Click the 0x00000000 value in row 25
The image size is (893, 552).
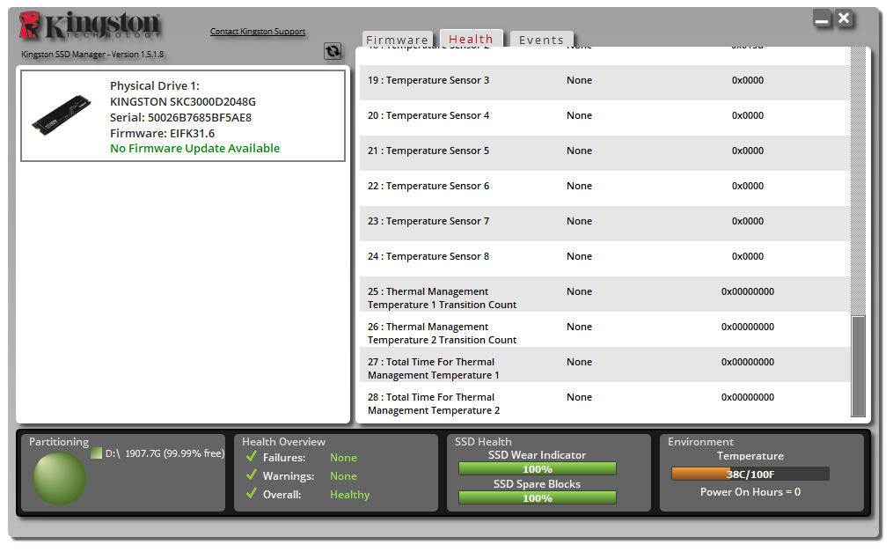click(x=747, y=291)
